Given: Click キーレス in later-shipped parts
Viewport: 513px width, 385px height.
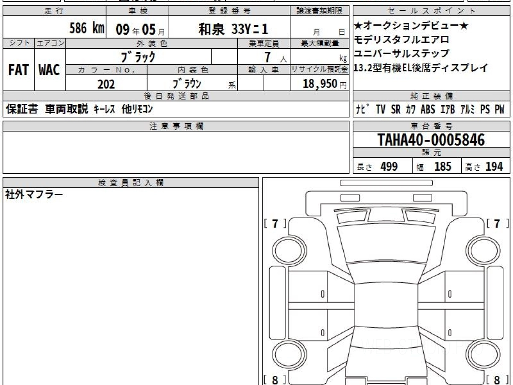Looking at the screenshot, I should [104, 110].
